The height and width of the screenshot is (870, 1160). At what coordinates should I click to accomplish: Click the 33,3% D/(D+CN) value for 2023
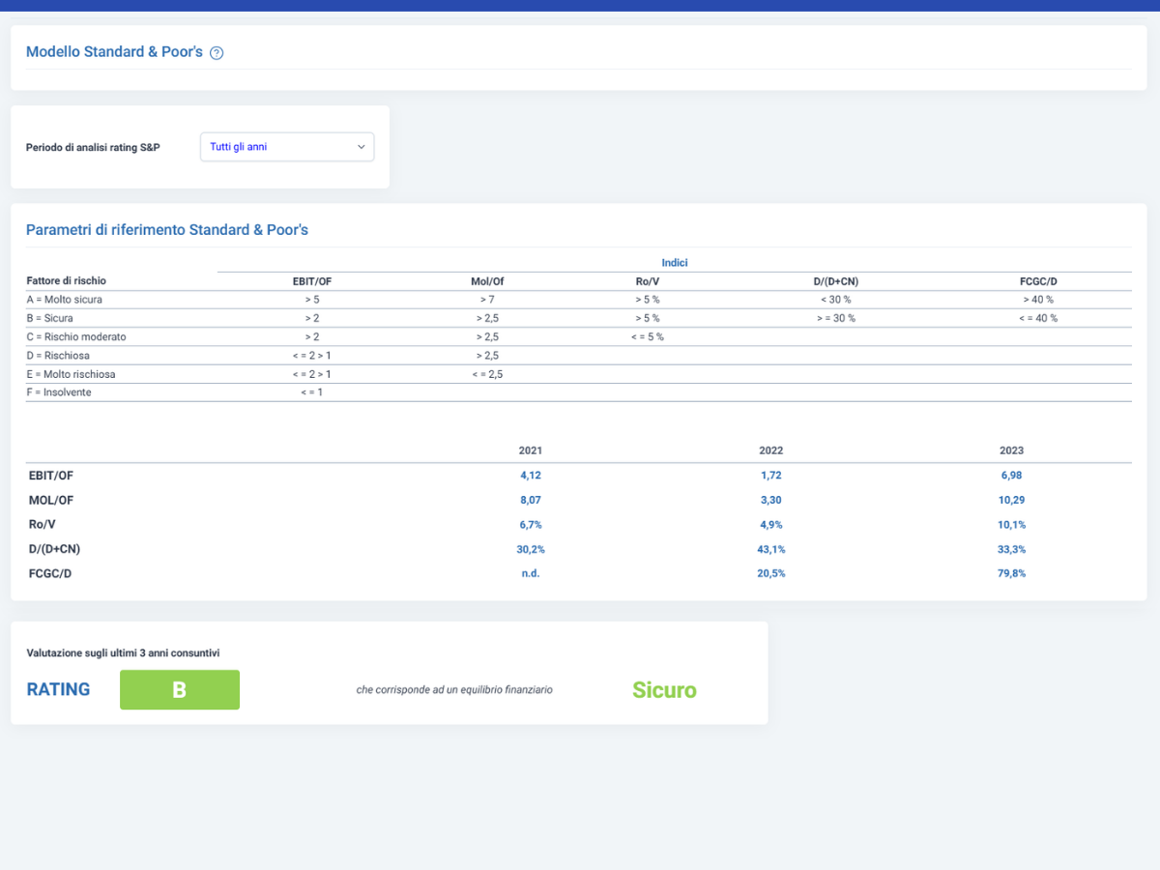tap(1012, 549)
